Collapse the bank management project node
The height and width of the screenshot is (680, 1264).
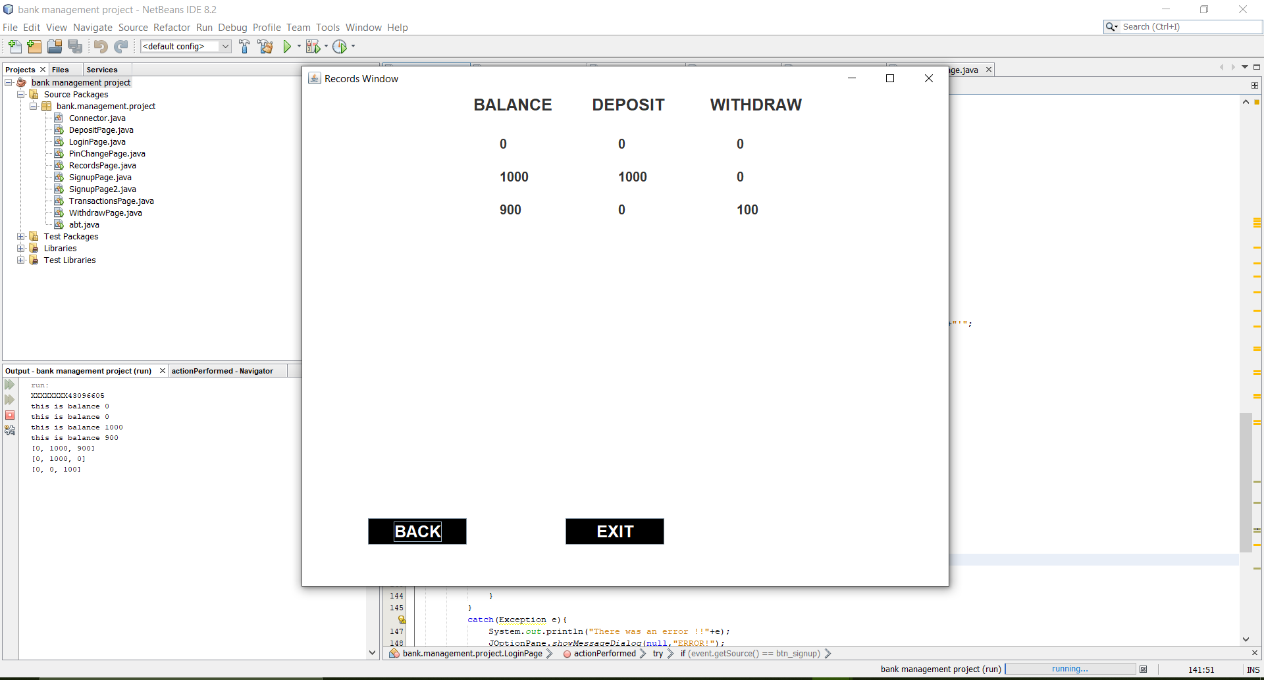click(x=9, y=82)
